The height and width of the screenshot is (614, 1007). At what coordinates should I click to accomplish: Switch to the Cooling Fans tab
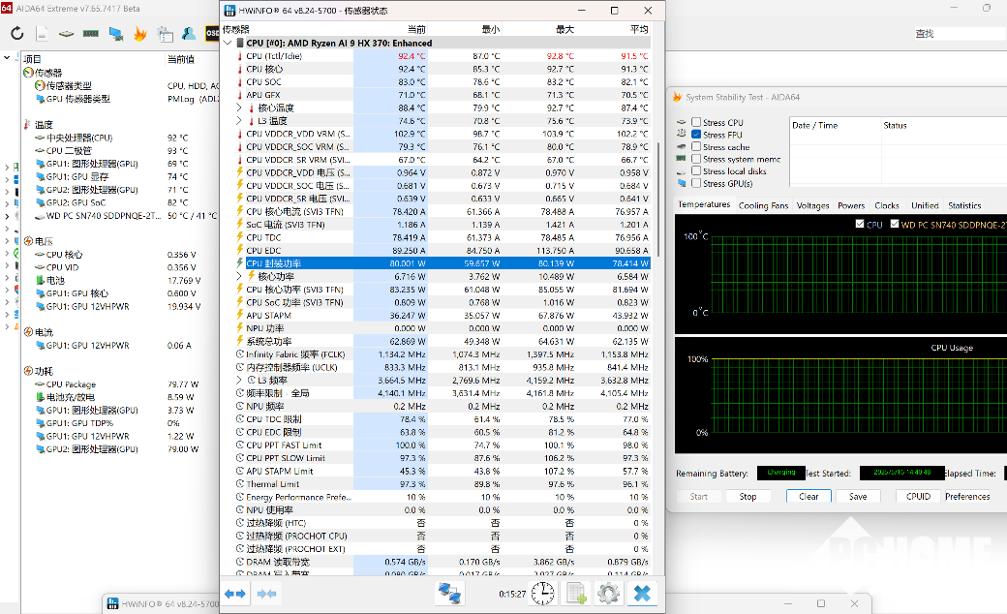click(763, 205)
